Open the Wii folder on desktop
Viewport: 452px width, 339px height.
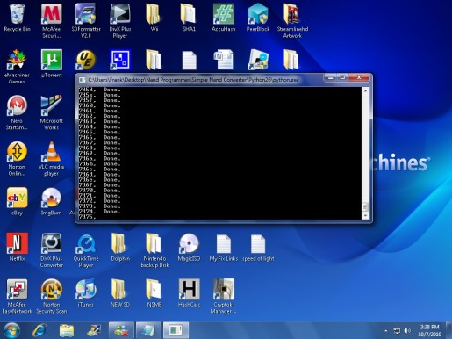point(154,18)
